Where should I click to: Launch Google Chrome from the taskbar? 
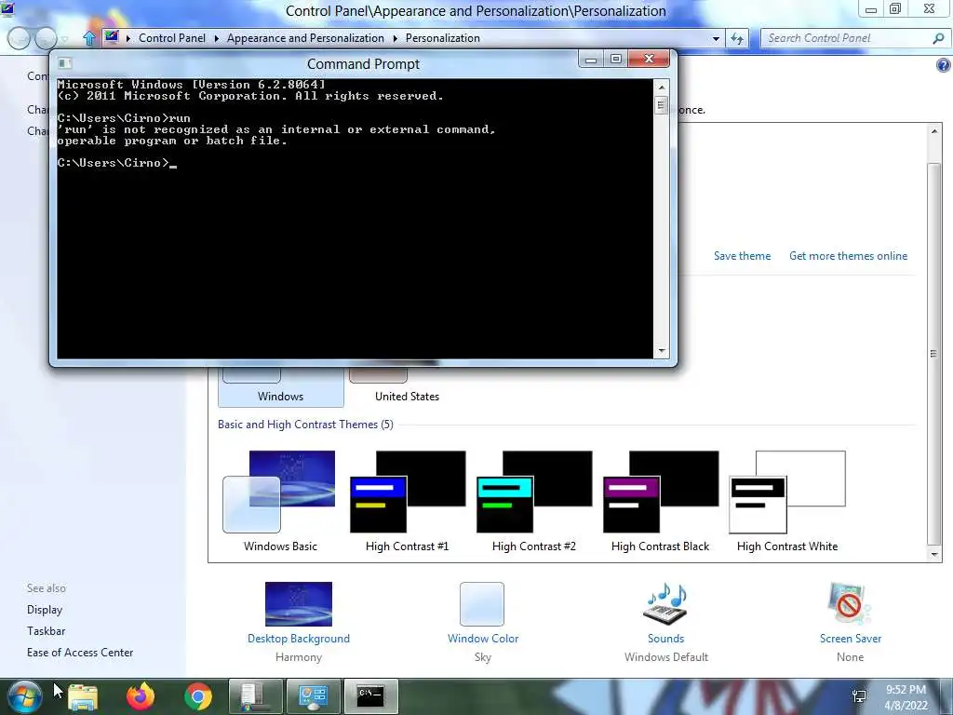(197, 696)
